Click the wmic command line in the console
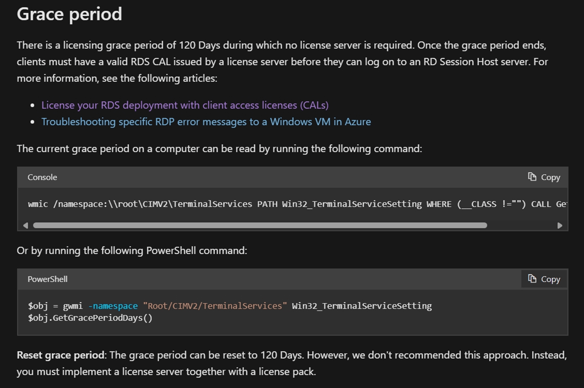Viewport: 584px width, 388px height. point(297,204)
